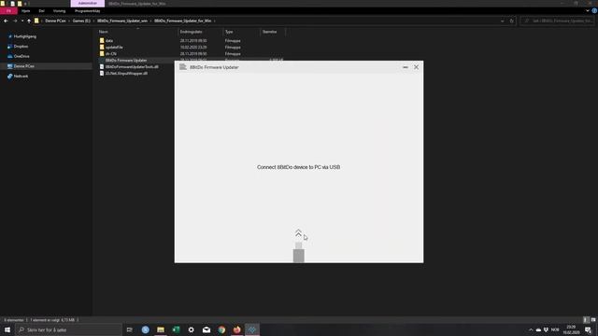Select Hurtigtilgang in navigation pane

(x=25, y=36)
